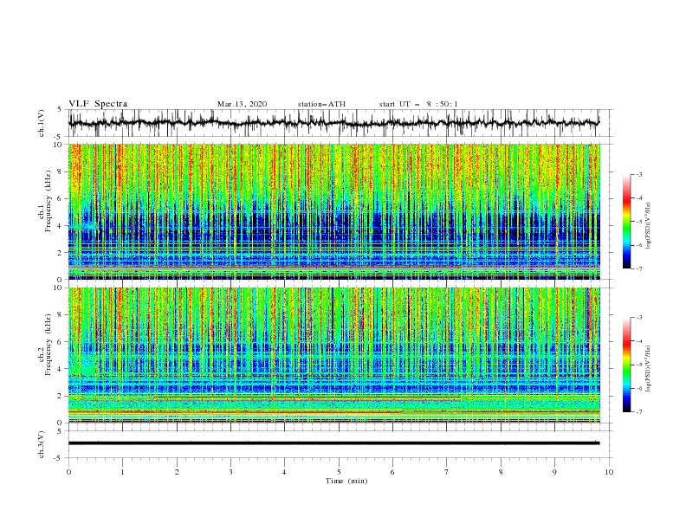The image size is (686, 530).
Task: Click the ch.1 spectrogram panel
Action: tap(334, 211)
